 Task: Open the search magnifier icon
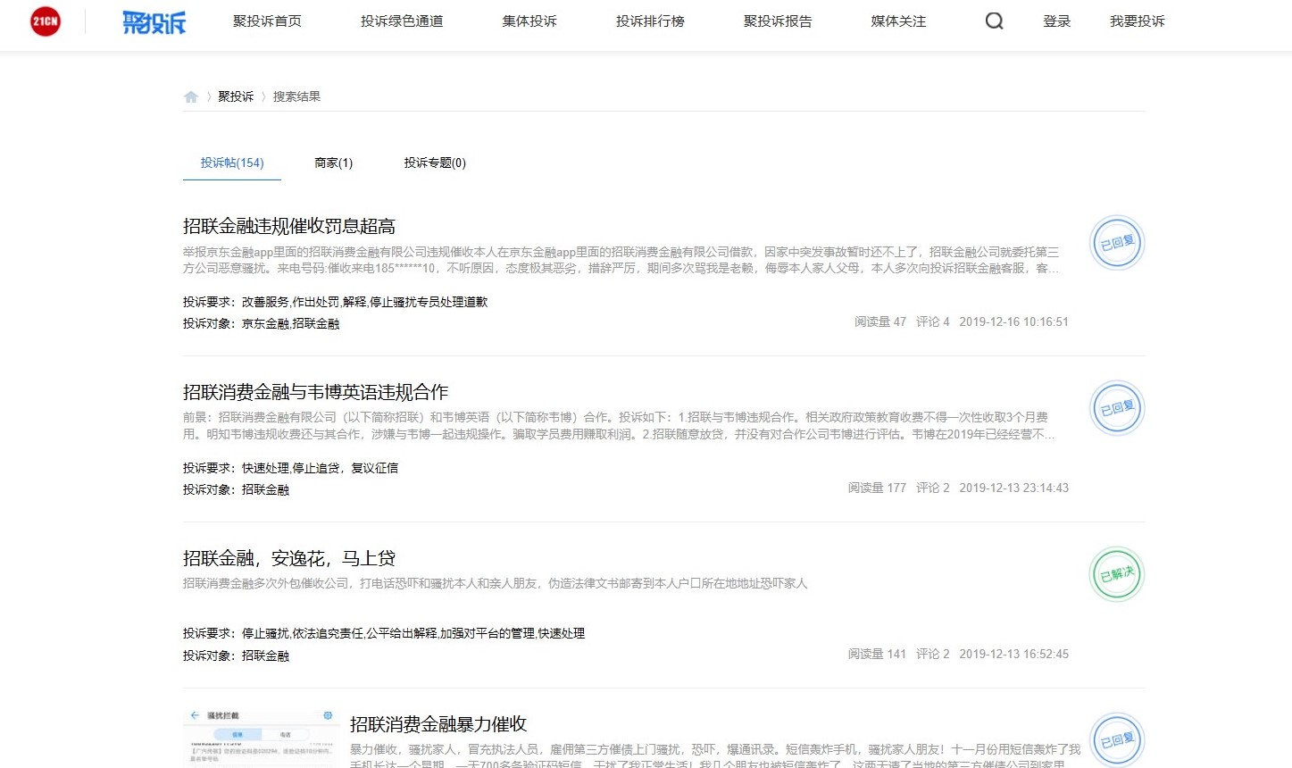[994, 21]
